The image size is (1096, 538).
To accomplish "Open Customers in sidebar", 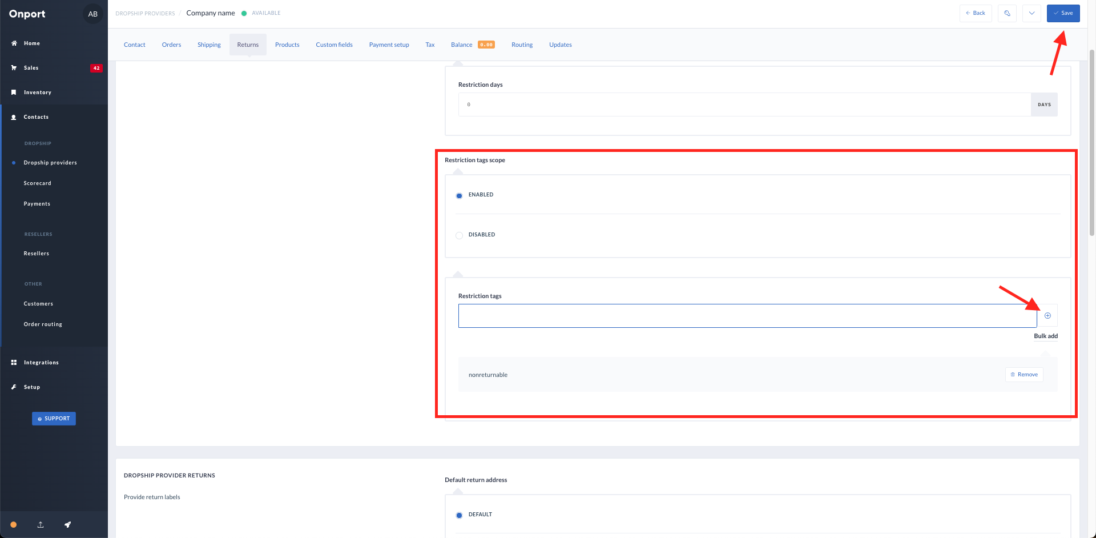I will click(38, 304).
